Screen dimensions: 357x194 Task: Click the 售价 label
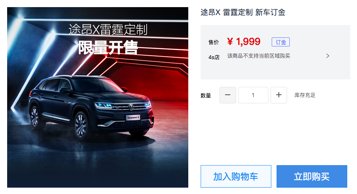click(213, 42)
